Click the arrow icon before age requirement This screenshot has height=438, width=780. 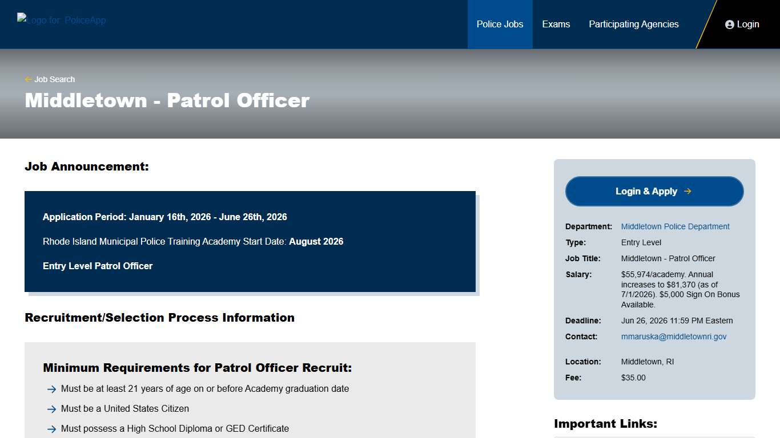[x=52, y=389]
